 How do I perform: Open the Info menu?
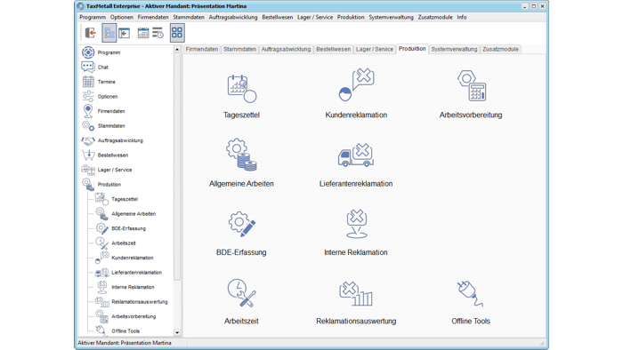(462, 17)
